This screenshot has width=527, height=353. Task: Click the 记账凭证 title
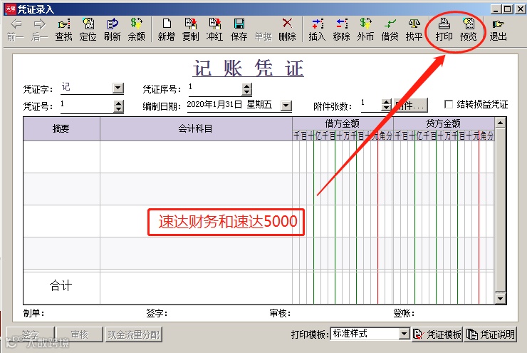pyautogui.click(x=249, y=68)
